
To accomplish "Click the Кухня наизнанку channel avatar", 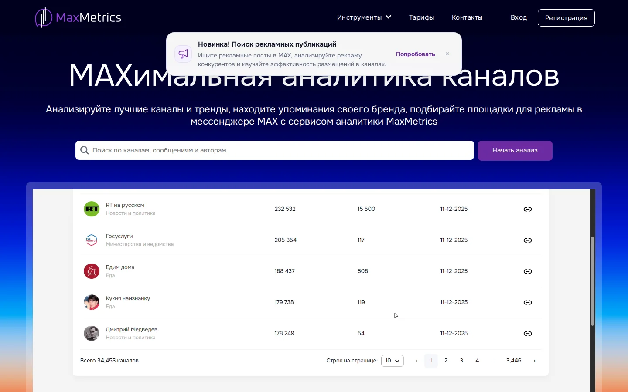I will click(92, 302).
